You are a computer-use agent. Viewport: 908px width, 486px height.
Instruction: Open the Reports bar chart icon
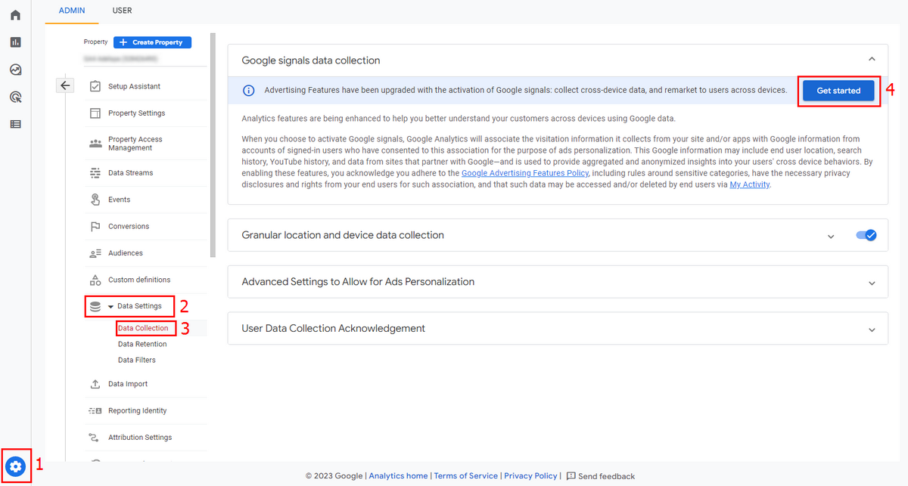tap(15, 42)
